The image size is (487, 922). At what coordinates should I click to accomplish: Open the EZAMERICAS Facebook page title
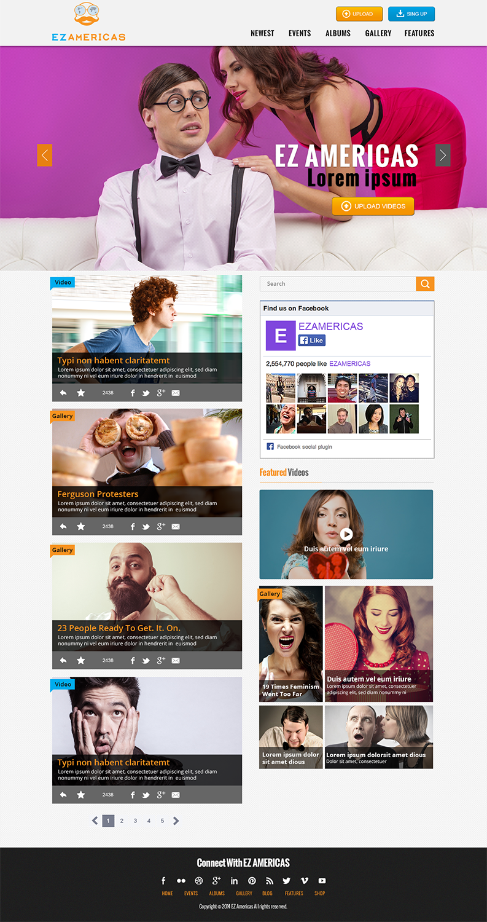tap(330, 326)
